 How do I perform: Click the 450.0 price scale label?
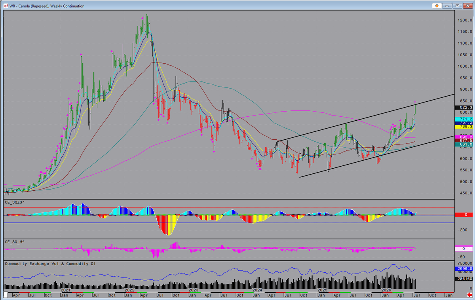click(466, 193)
